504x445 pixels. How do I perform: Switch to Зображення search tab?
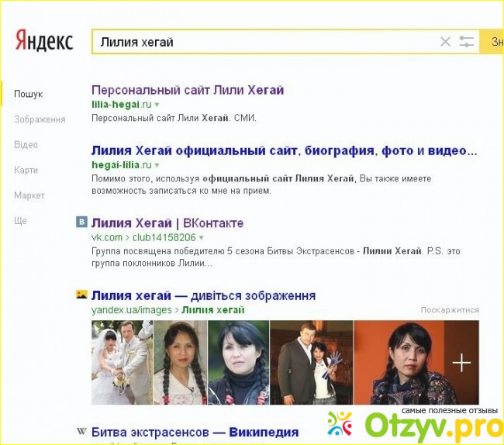[x=40, y=119]
